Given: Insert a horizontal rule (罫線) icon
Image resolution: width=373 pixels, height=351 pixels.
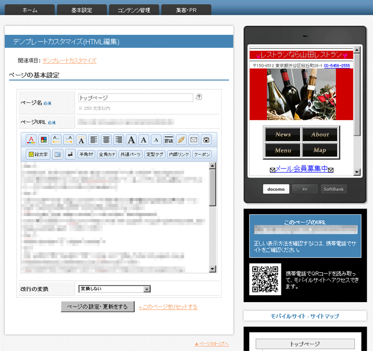Looking at the screenshot, I should click(169, 140).
